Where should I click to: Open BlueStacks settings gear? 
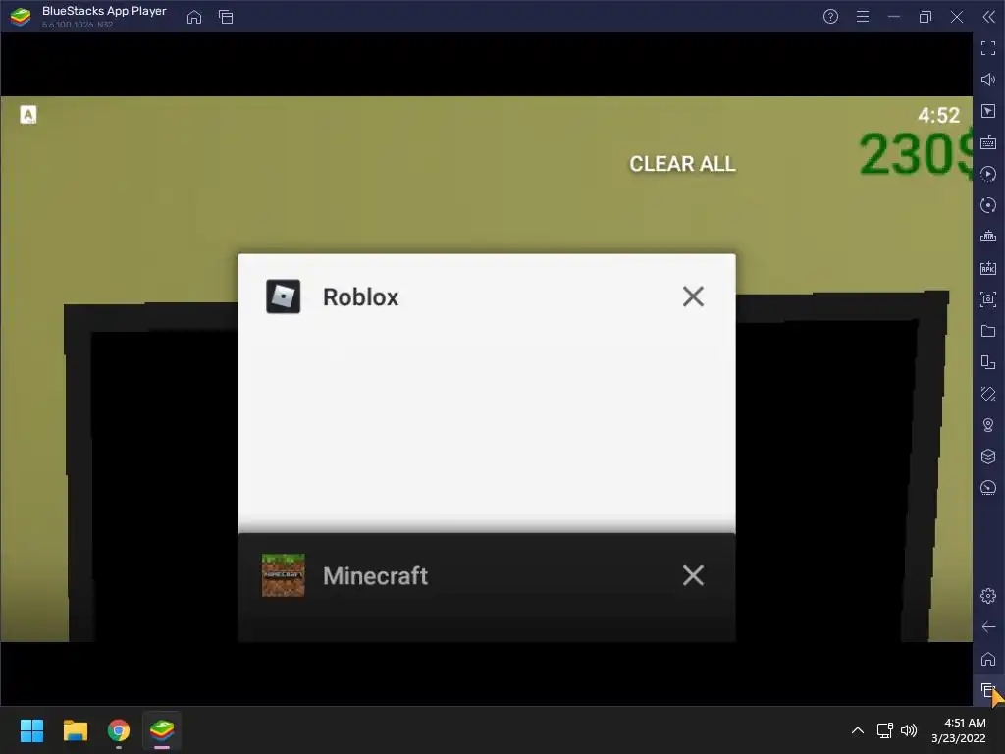[x=988, y=596]
